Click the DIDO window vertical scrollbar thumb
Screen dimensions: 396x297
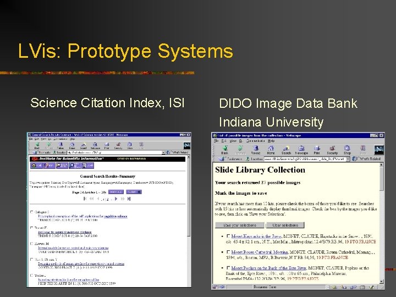click(381, 179)
